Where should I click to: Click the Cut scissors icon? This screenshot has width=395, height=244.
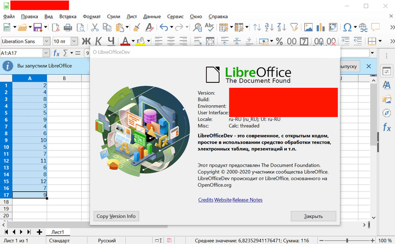pyautogui.click(x=94, y=27)
